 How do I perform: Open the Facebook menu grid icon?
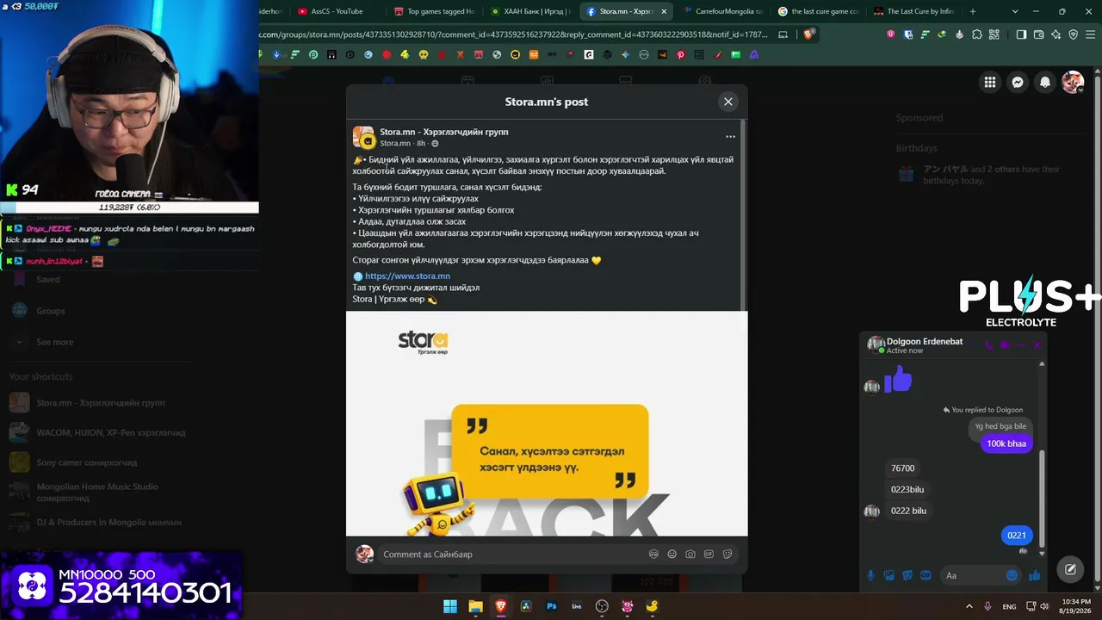(x=990, y=83)
